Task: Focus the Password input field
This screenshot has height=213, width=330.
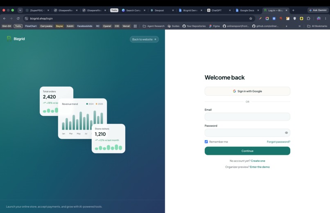Action: pos(247,133)
